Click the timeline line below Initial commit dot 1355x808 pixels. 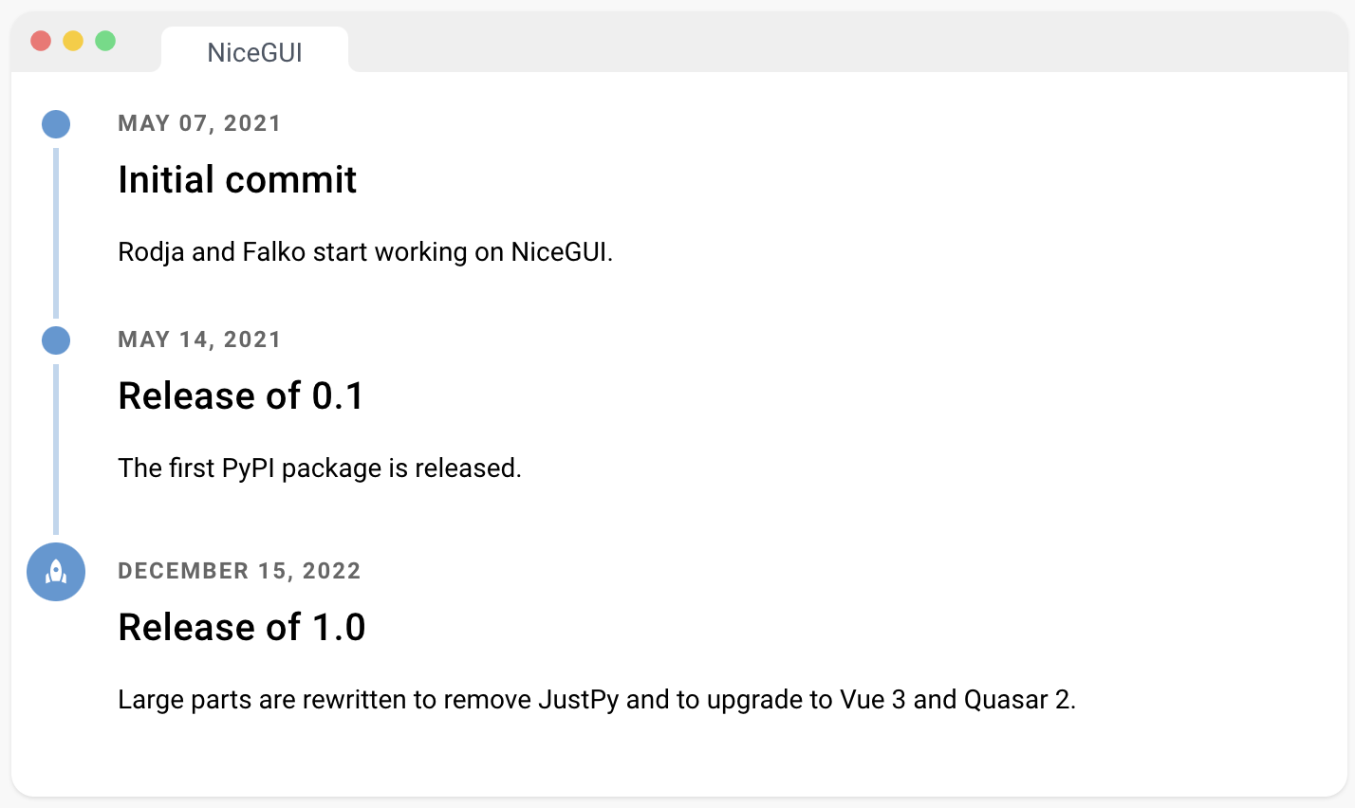coord(56,232)
